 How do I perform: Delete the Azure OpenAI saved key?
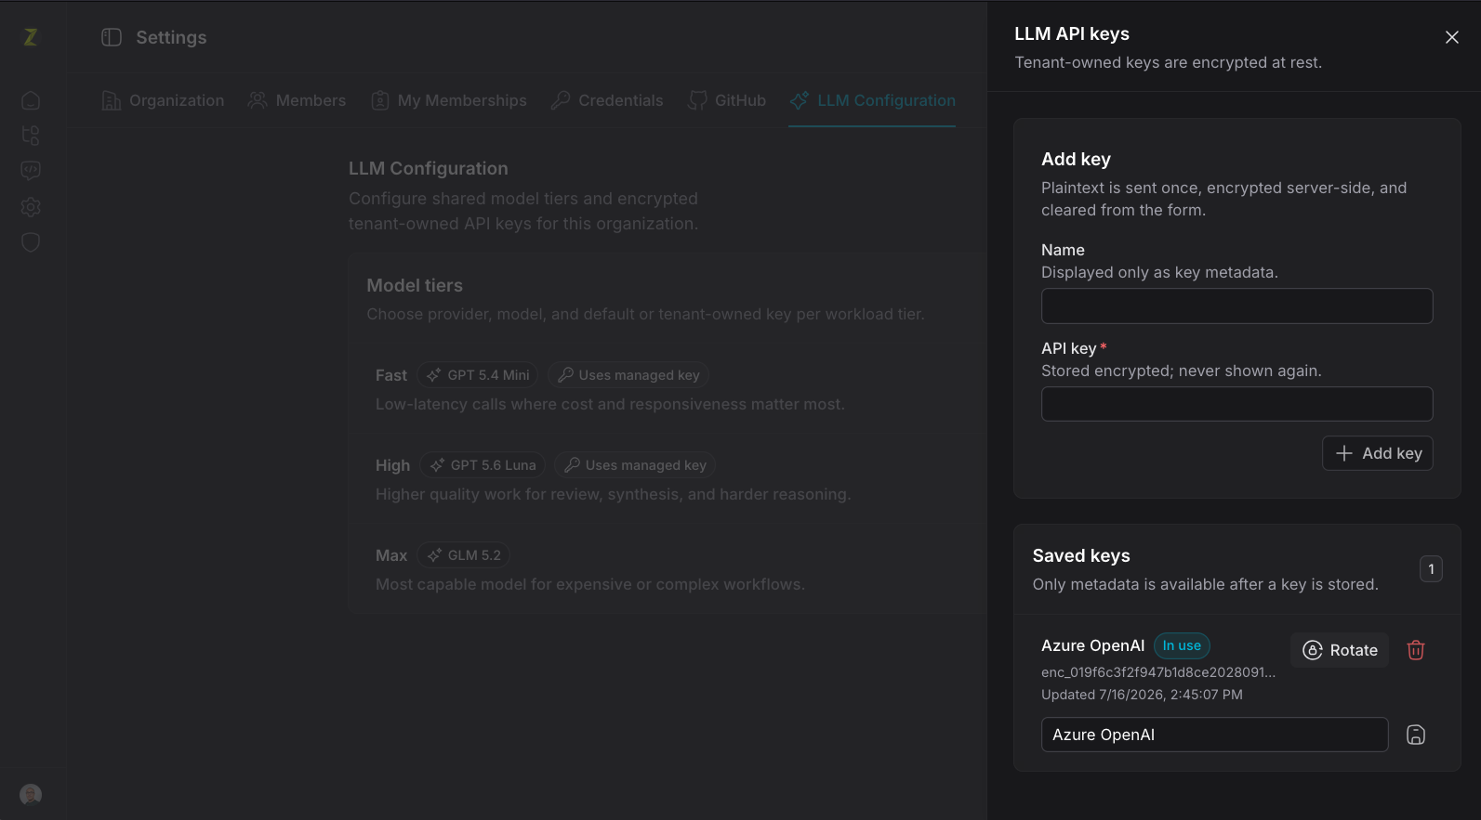(1415, 650)
